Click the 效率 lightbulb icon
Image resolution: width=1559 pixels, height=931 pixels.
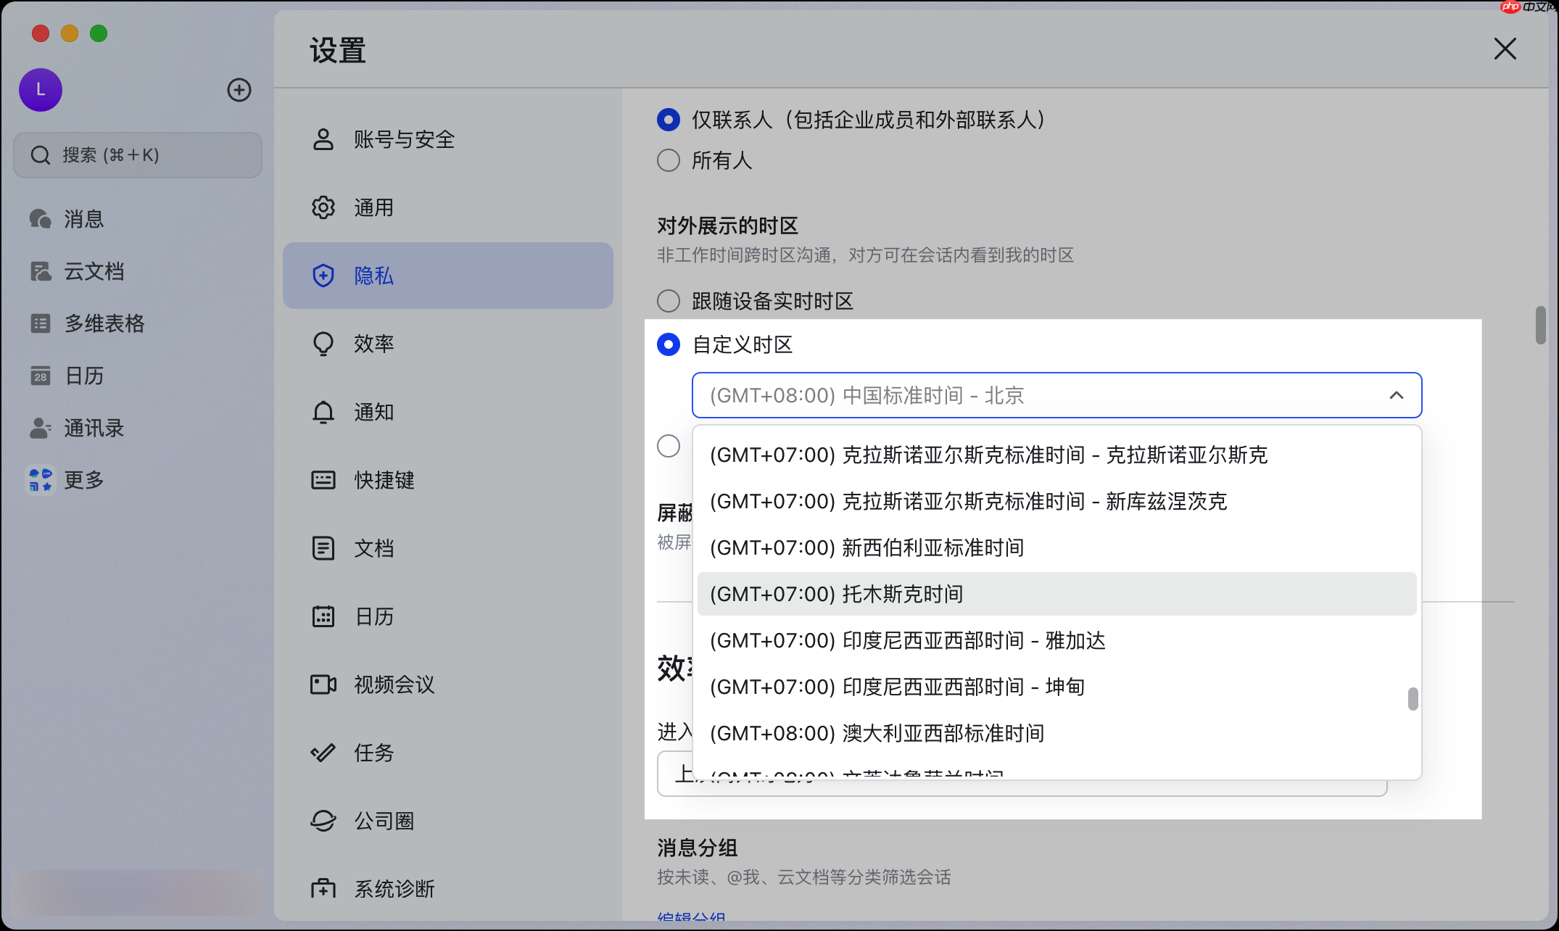point(323,344)
